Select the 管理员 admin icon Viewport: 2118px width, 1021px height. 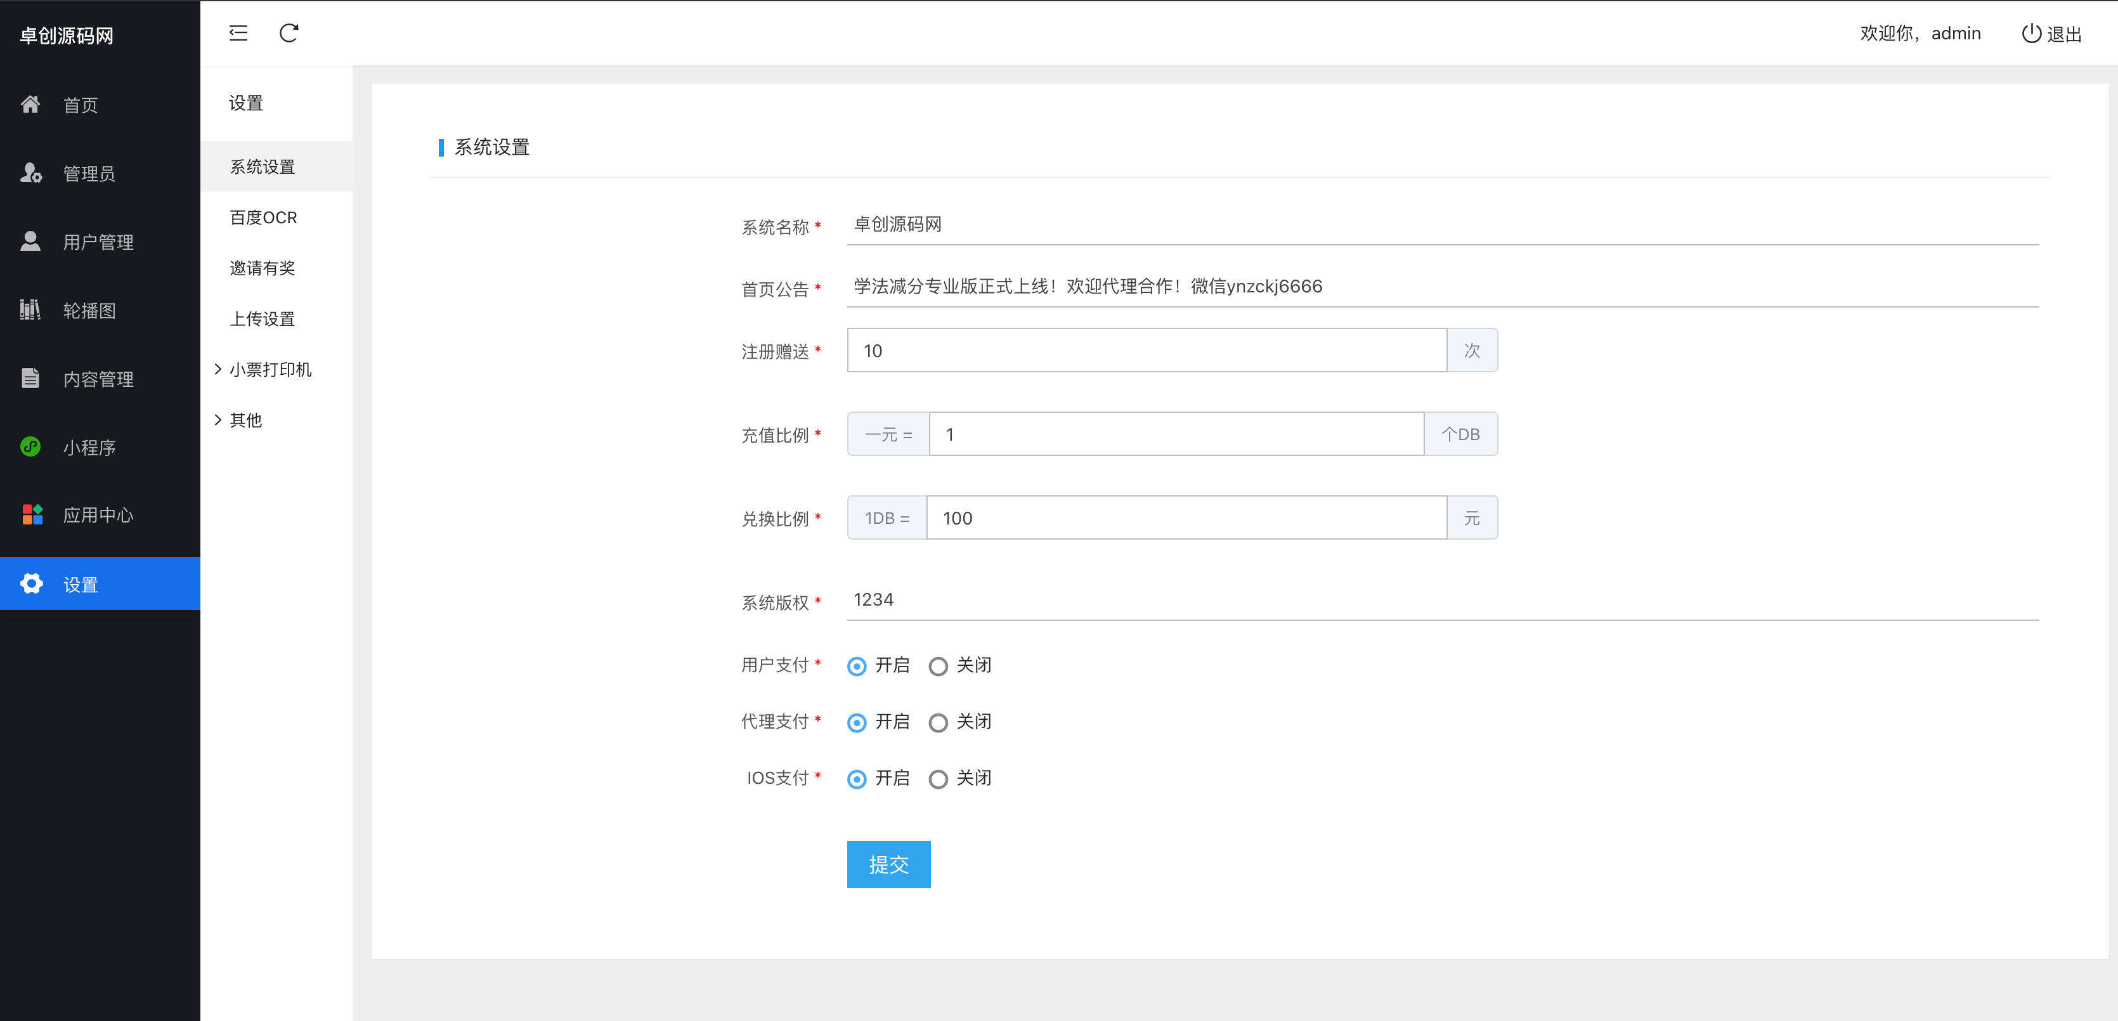[x=31, y=172]
